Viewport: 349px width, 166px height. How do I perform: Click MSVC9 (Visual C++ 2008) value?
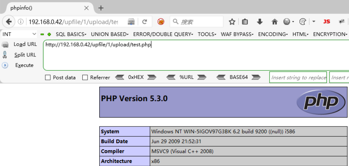coord(182,151)
